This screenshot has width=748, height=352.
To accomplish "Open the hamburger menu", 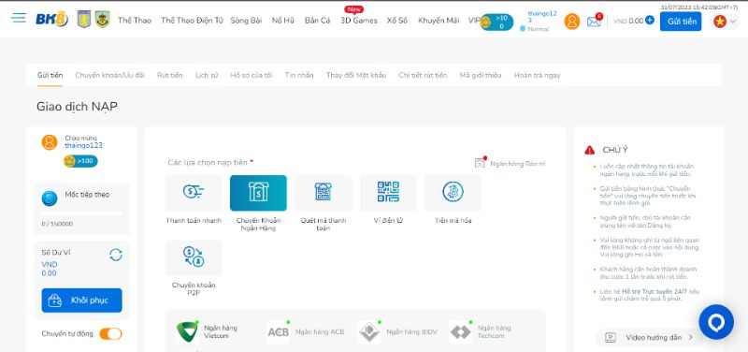I will (x=18, y=18).
